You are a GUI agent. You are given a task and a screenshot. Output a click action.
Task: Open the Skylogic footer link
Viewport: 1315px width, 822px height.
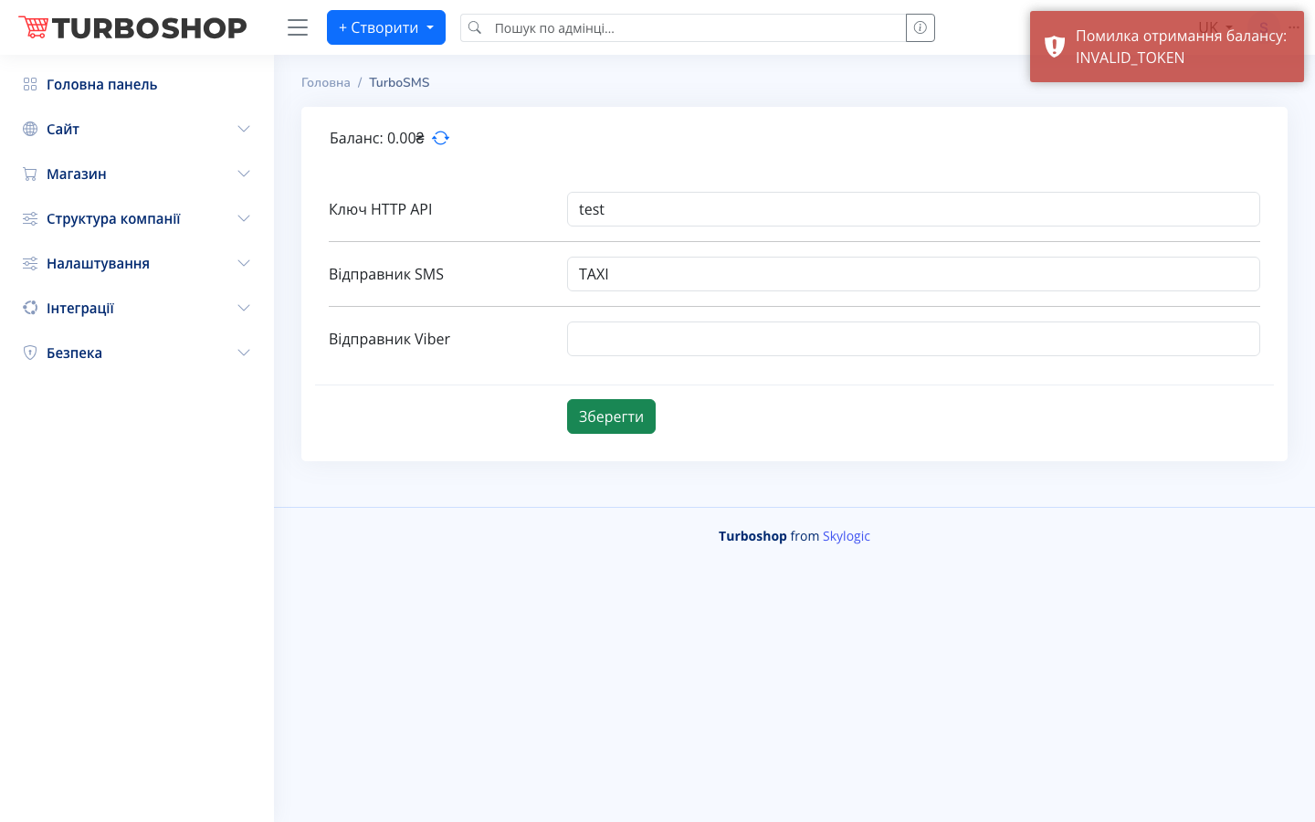coord(847,536)
